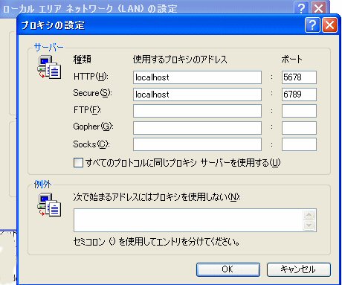Viewport: 342px width, 285px height.
Task: Click the Secure proxy address field
Action: pyautogui.click(x=197, y=95)
